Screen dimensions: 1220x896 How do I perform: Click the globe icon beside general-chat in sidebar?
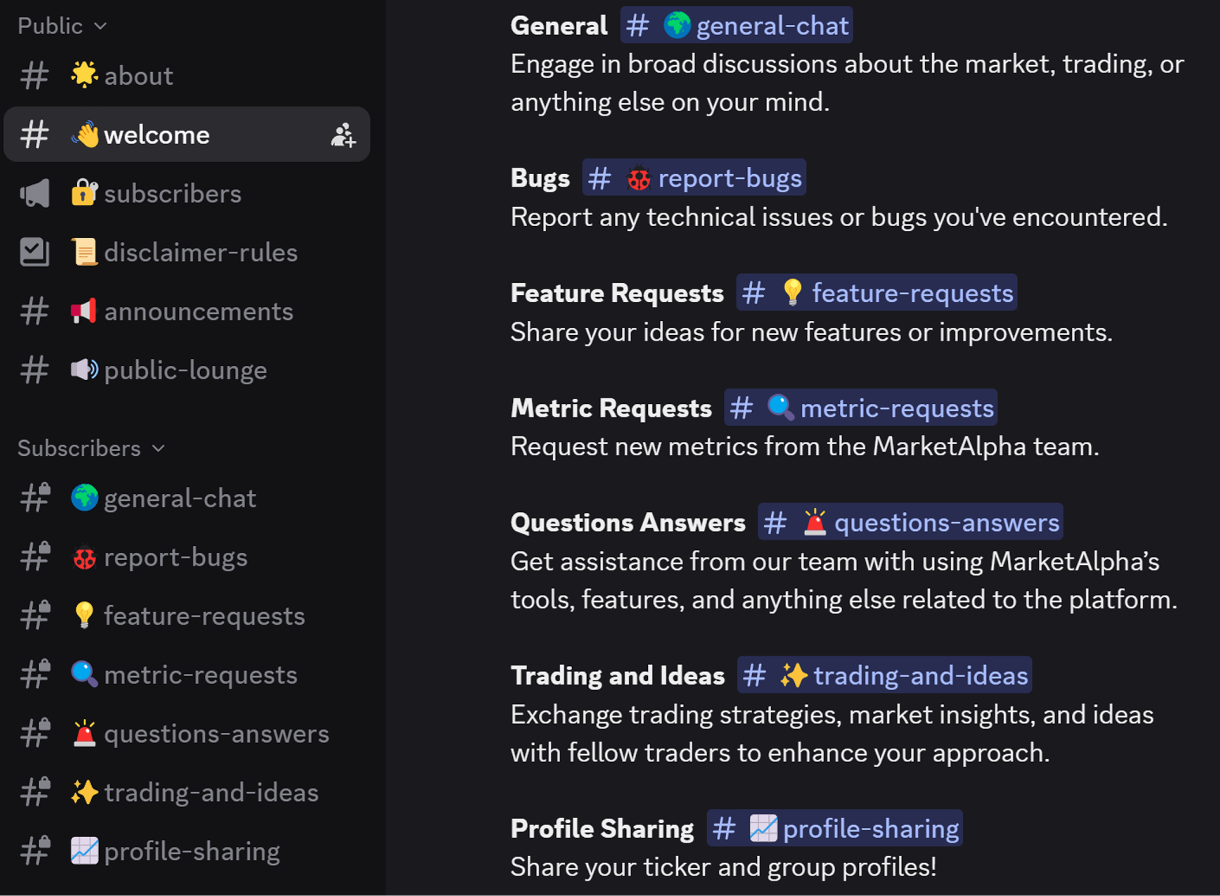click(84, 497)
